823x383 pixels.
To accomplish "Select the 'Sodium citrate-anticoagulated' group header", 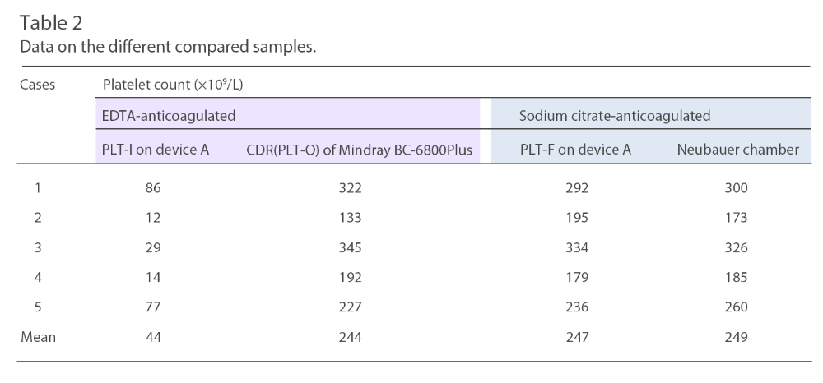I will 615,116.
